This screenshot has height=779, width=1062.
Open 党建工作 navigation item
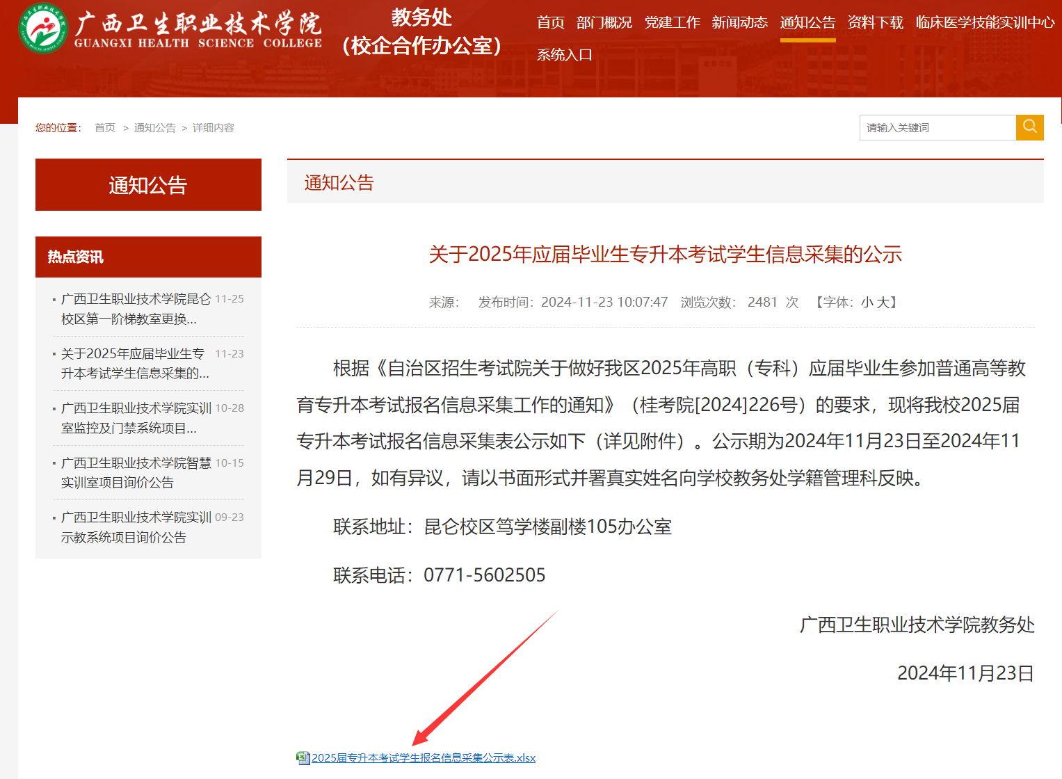pos(673,22)
